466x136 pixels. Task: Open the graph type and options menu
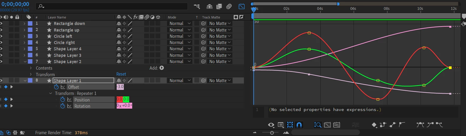281,125
